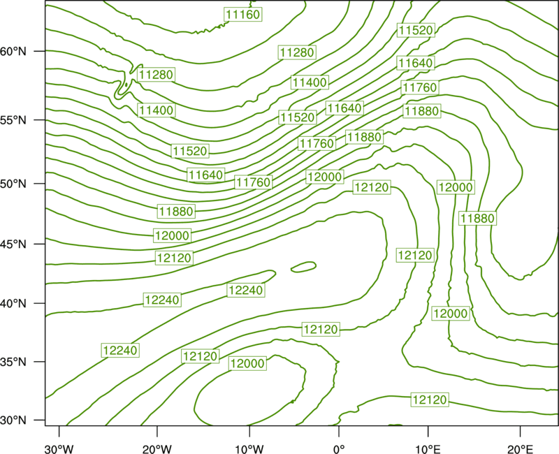Click the 35°N latitude axis label
The image size is (559, 454).
click(x=13, y=362)
